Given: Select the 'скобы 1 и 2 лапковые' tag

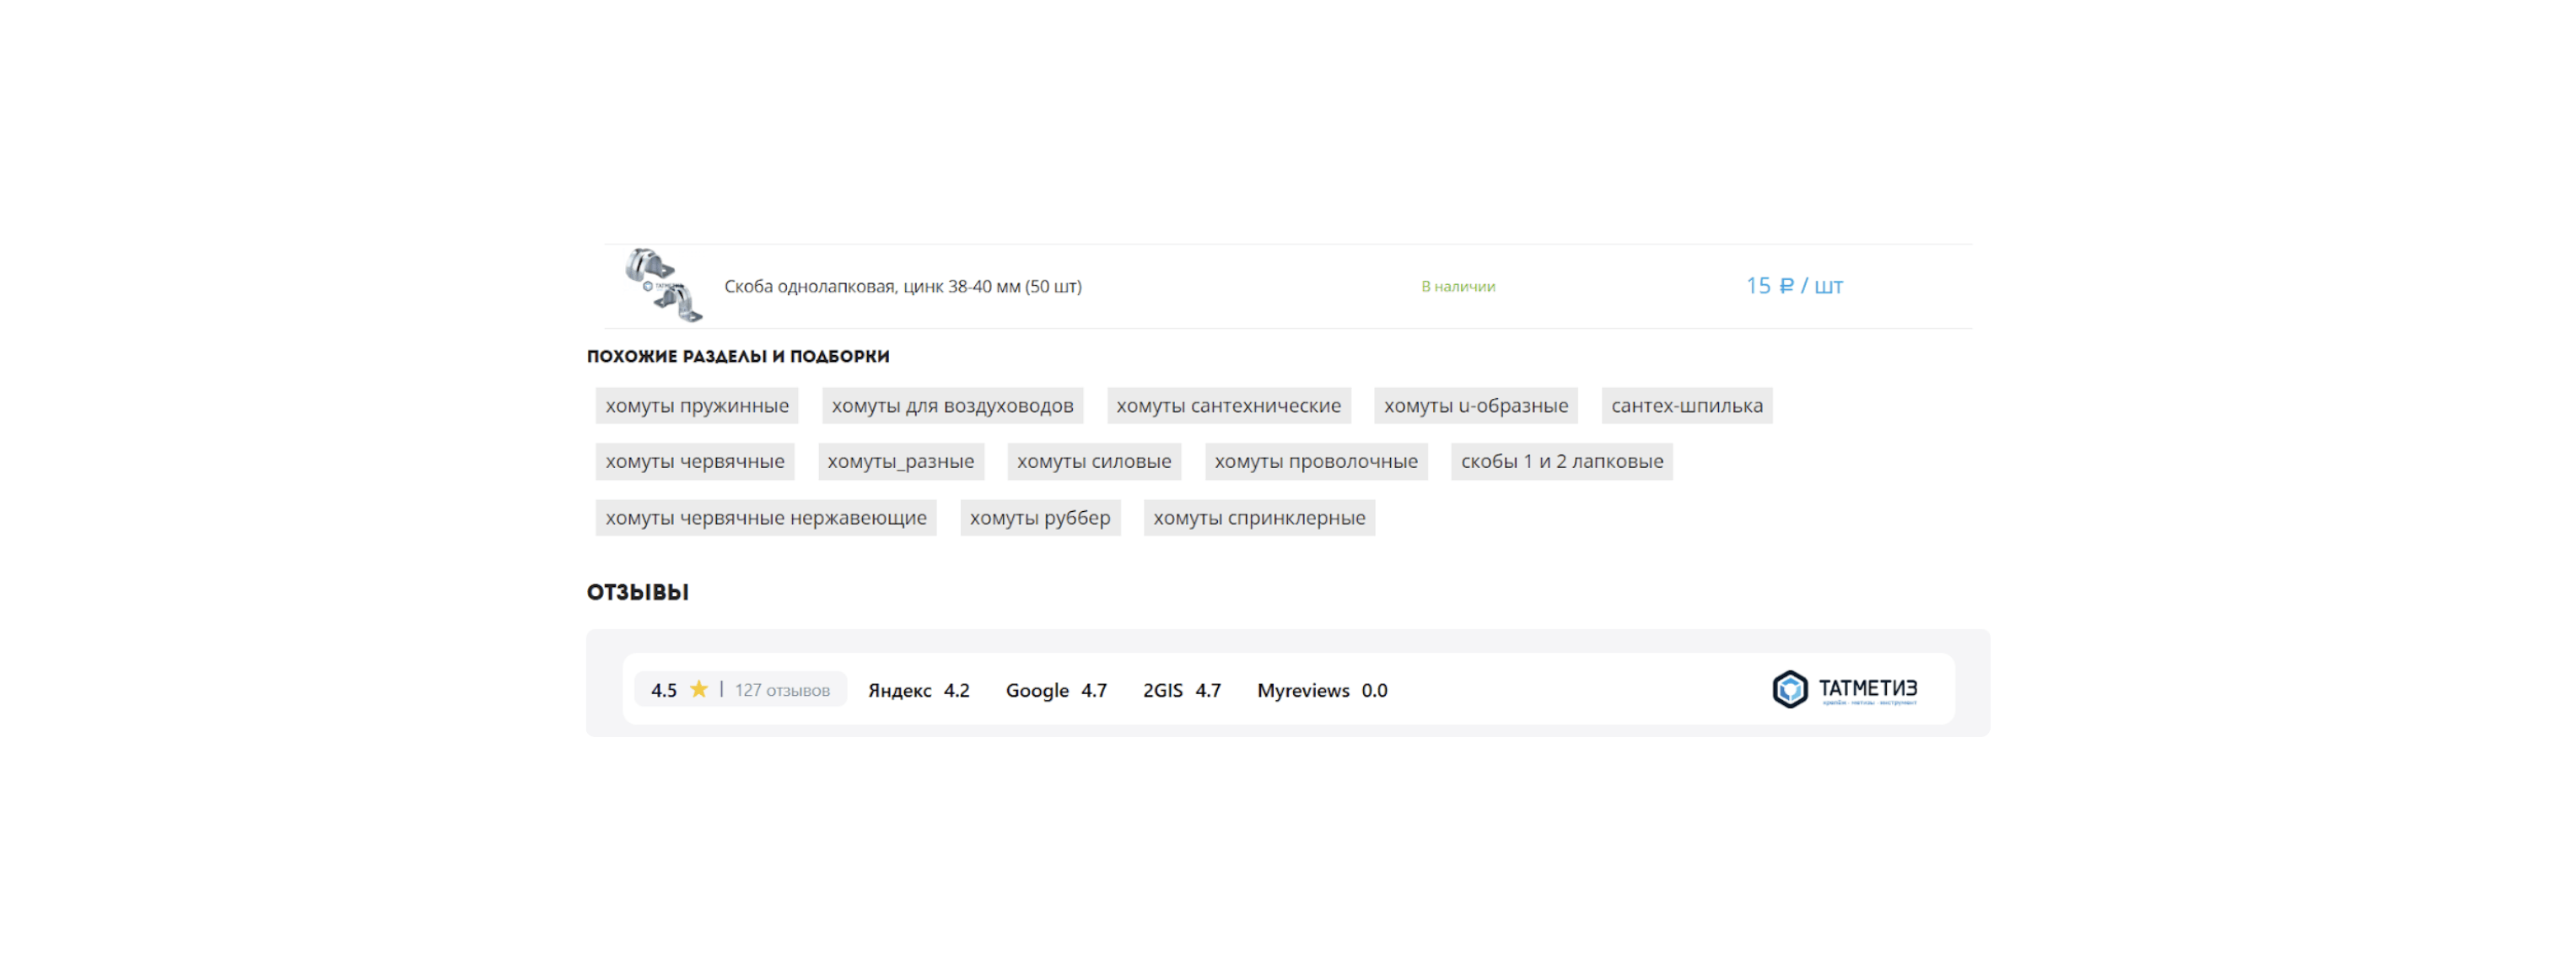Looking at the screenshot, I should point(1561,462).
